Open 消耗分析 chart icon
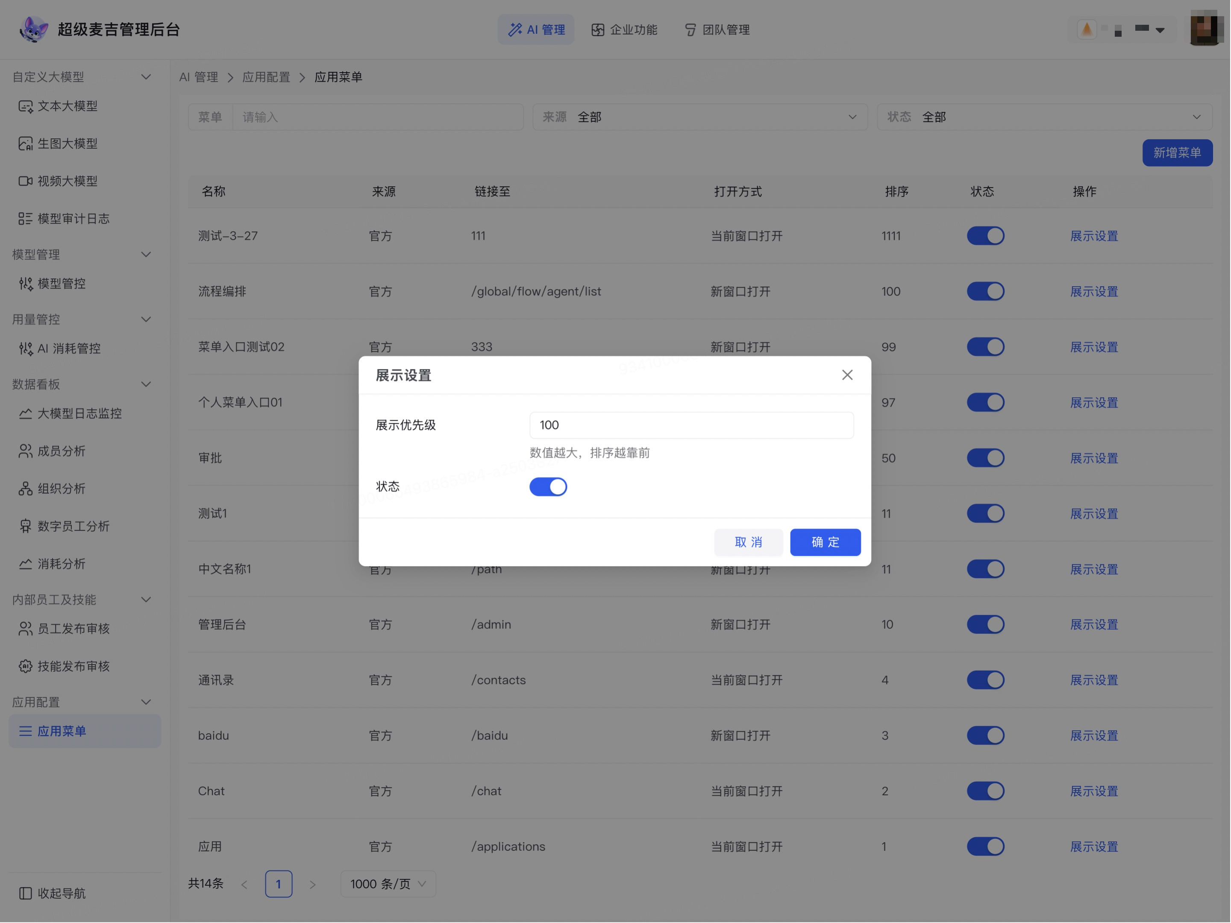Image resolution: width=1231 pixels, height=923 pixels. coord(26,564)
